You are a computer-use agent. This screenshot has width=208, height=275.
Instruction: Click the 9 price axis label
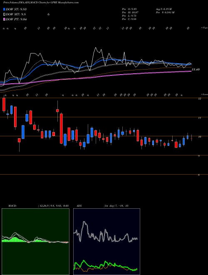(x=199, y=156)
